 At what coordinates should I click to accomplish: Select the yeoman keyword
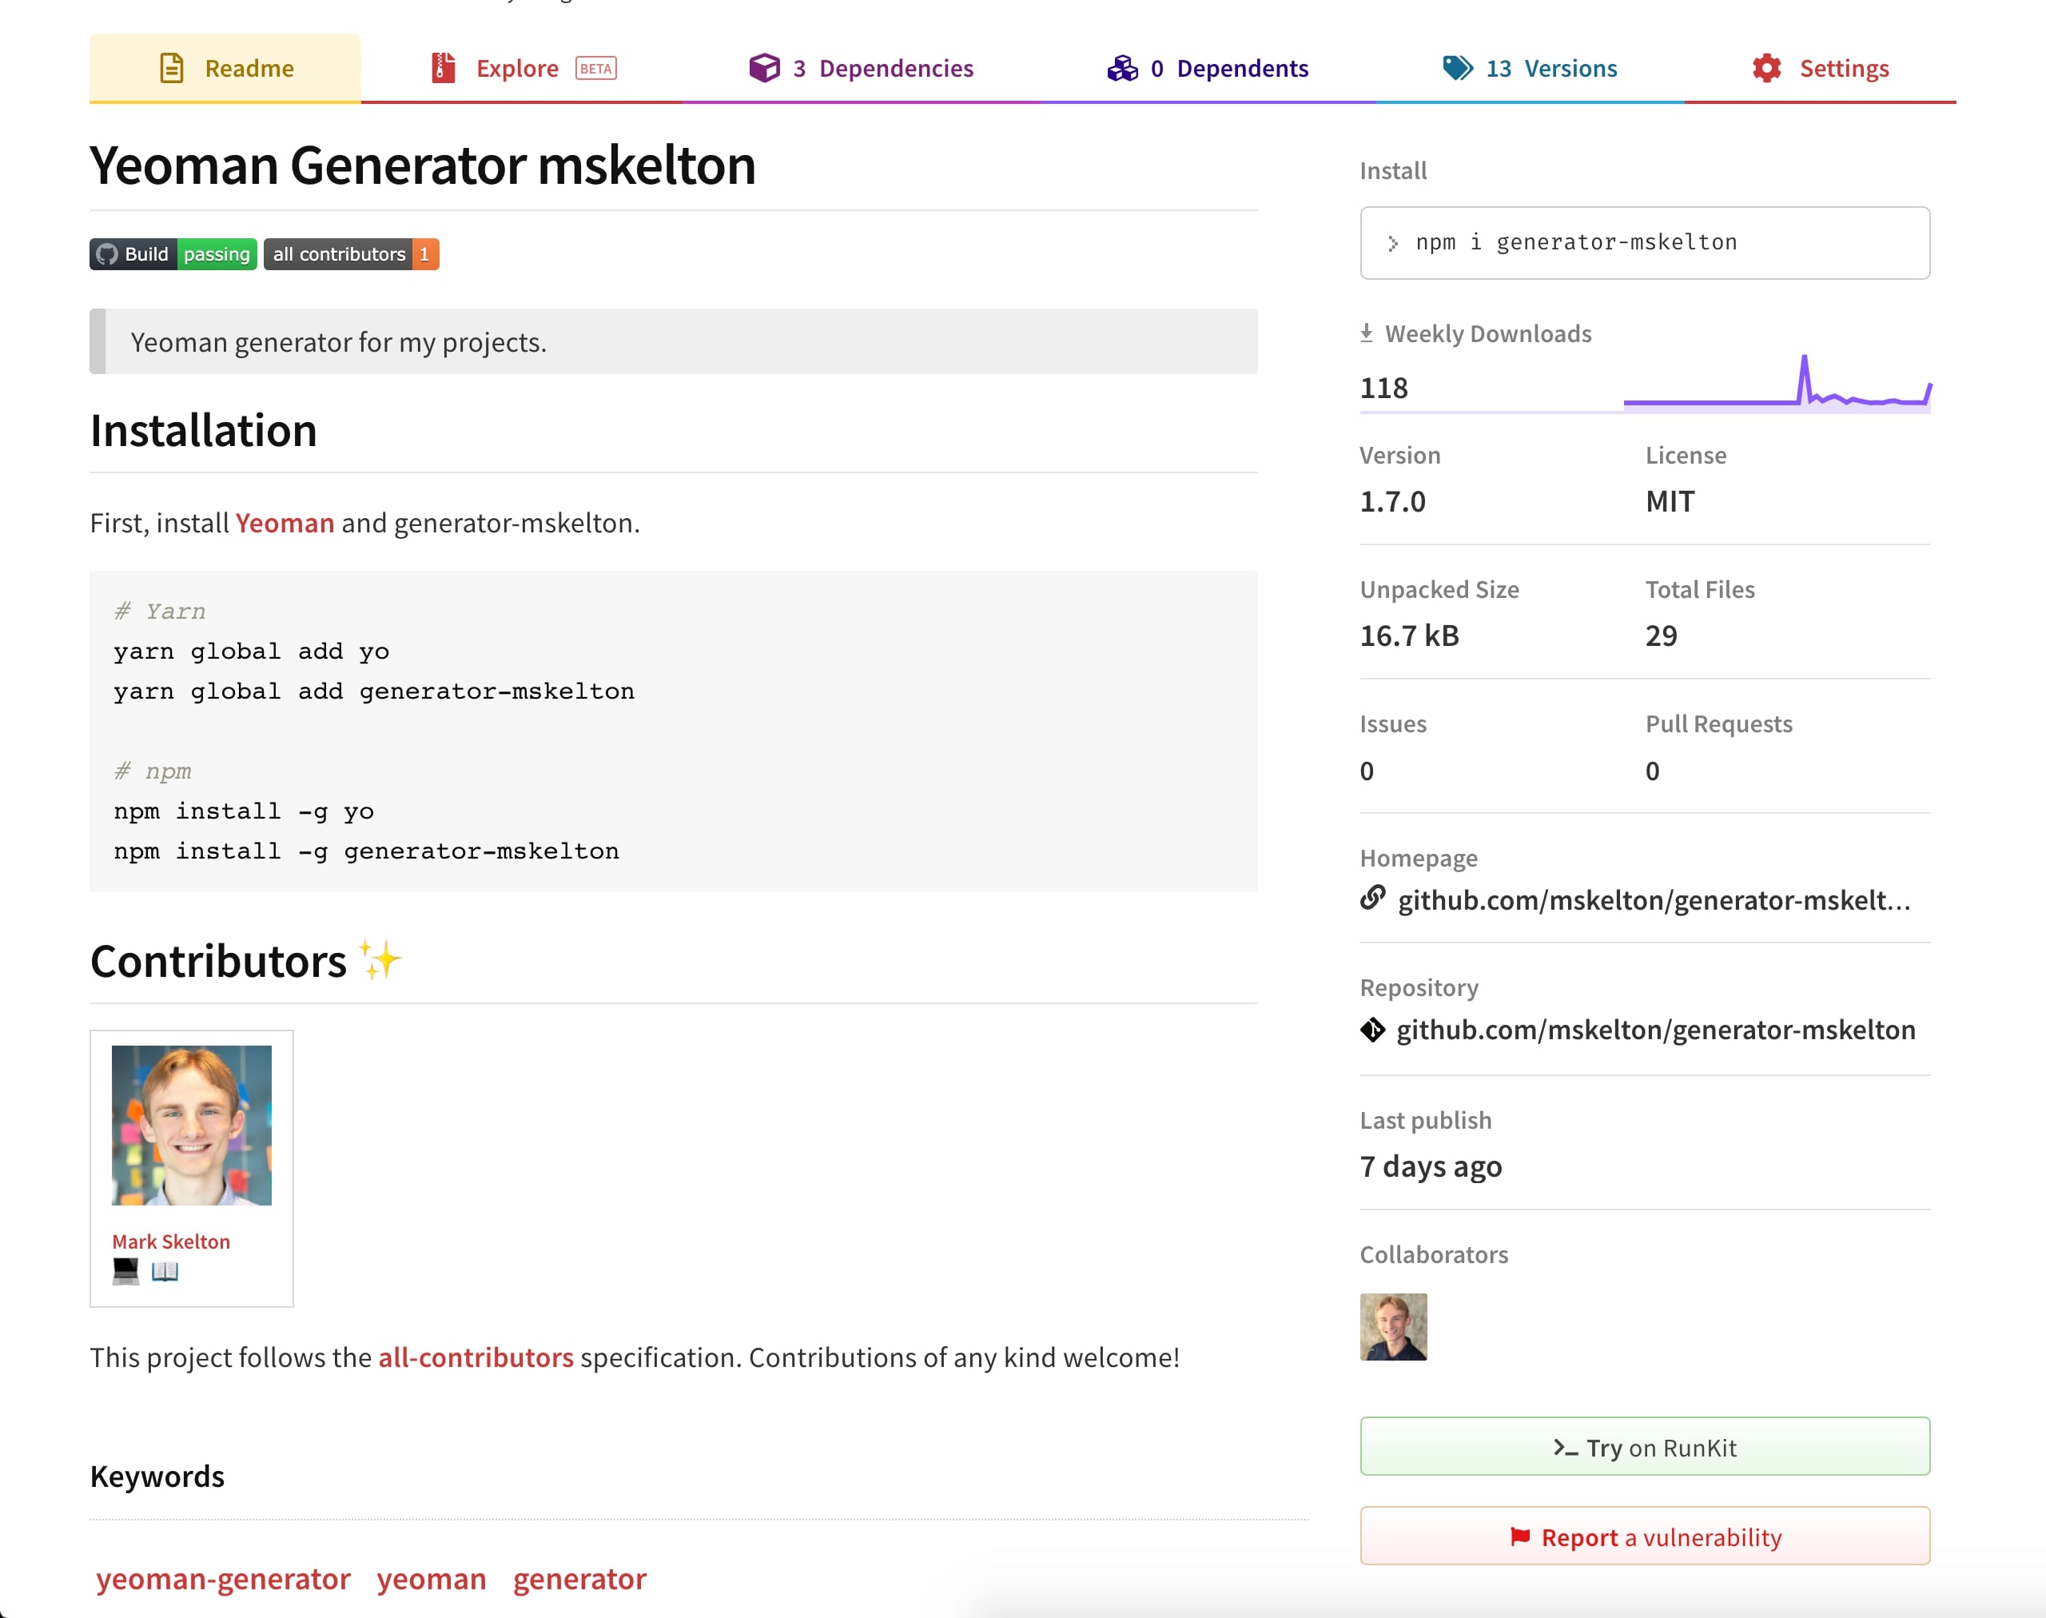coord(431,1579)
